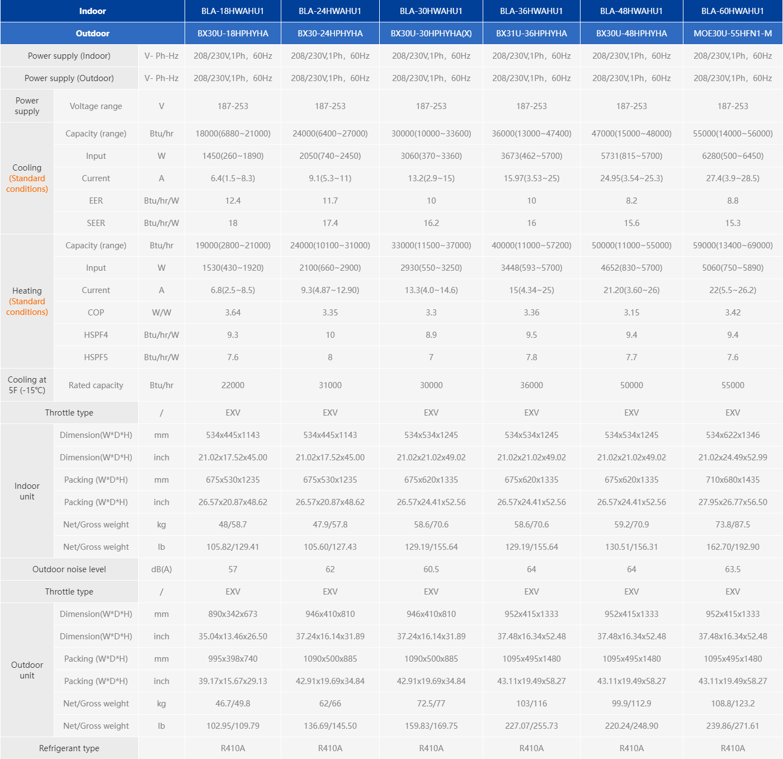Click the COP row label

[96, 313]
